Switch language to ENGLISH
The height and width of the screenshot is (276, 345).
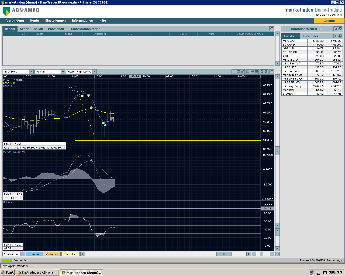coord(322,15)
